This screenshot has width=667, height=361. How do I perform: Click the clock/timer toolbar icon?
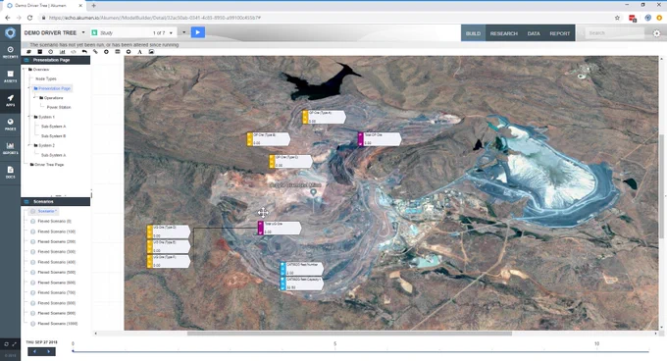click(x=51, y=52)
